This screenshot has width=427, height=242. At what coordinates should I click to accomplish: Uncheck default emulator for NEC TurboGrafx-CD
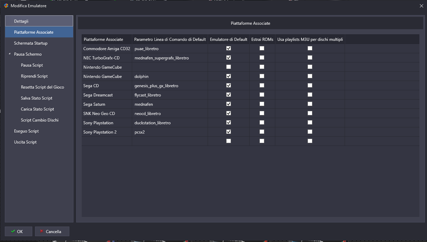pyautogui.click(x=229, y=58)
